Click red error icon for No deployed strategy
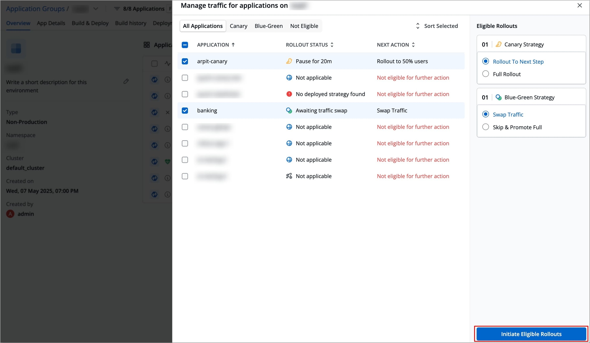The width and height of the screenshot is (590, 343). coord(289,94)
